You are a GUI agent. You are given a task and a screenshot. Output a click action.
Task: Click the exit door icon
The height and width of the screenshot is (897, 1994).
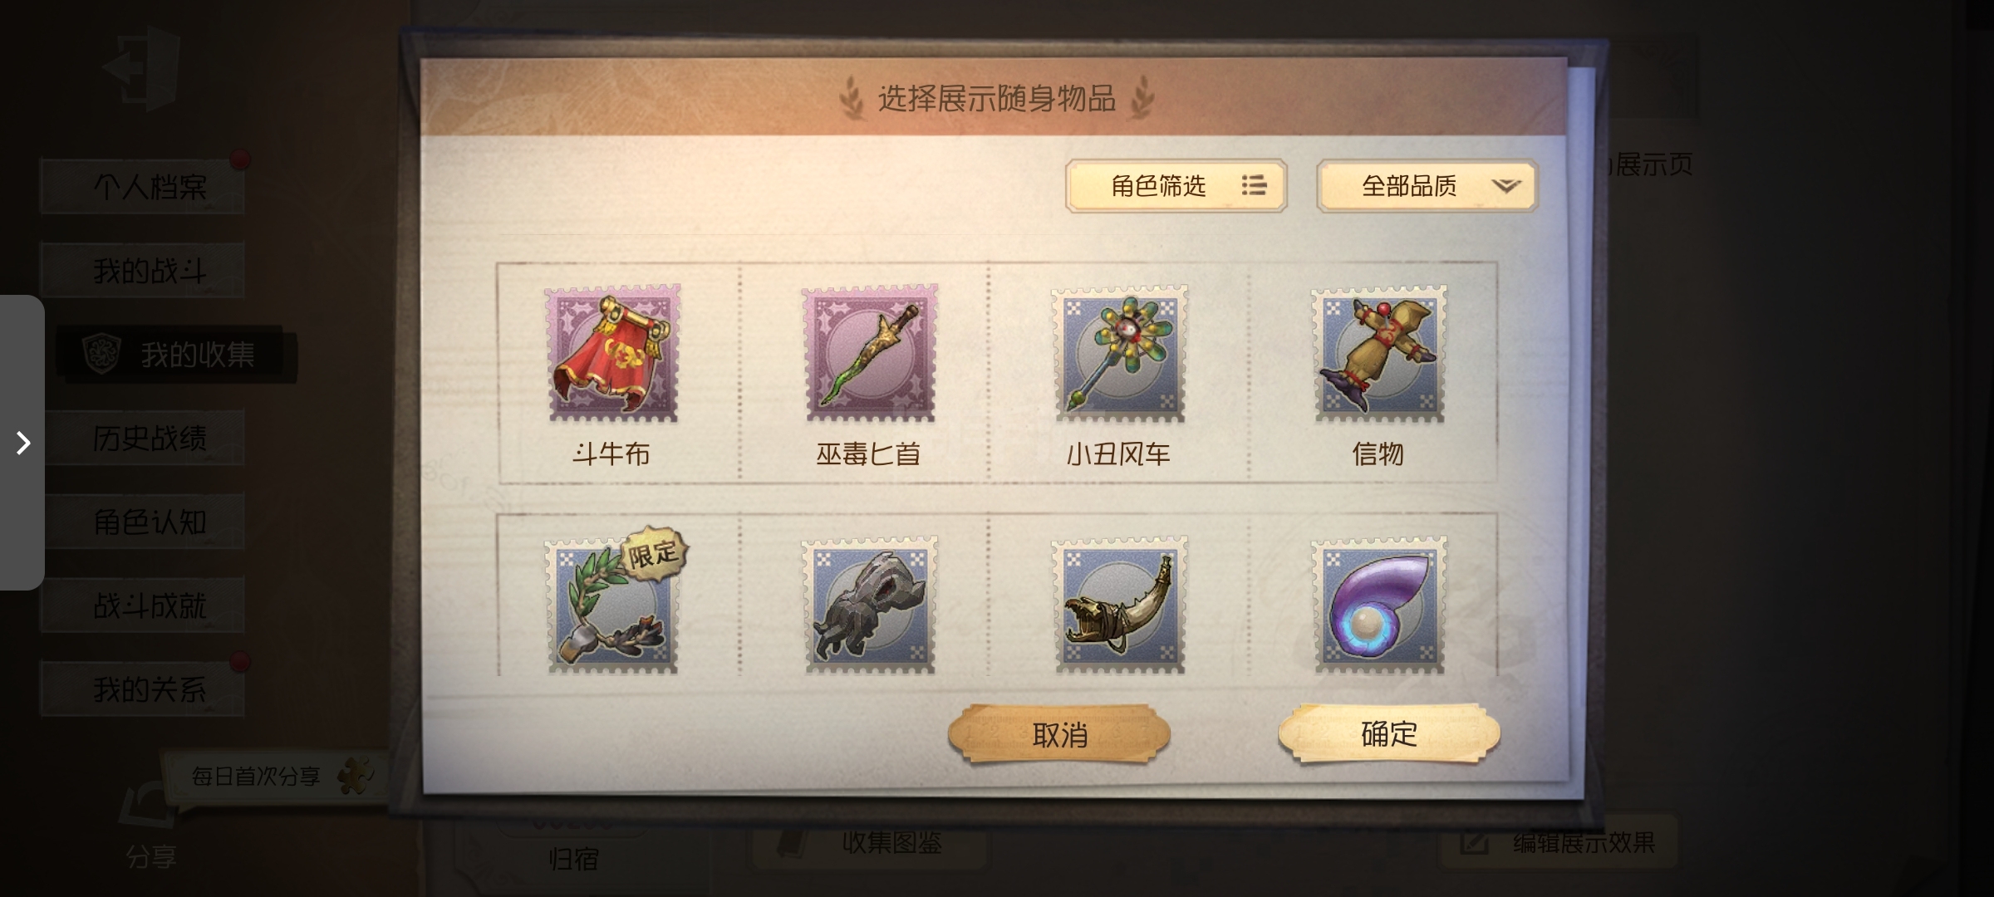pyautogui.click(x=141, y=68)
